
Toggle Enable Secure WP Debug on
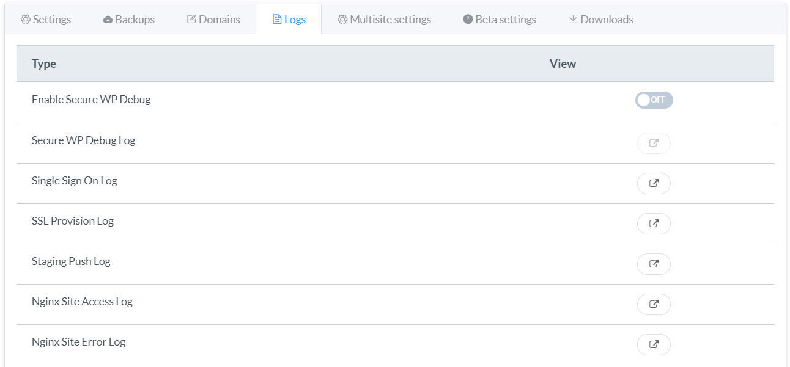654,100
